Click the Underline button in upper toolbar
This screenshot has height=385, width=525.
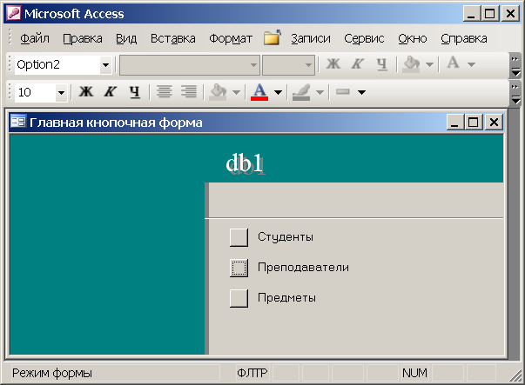(x=381, y=63)
